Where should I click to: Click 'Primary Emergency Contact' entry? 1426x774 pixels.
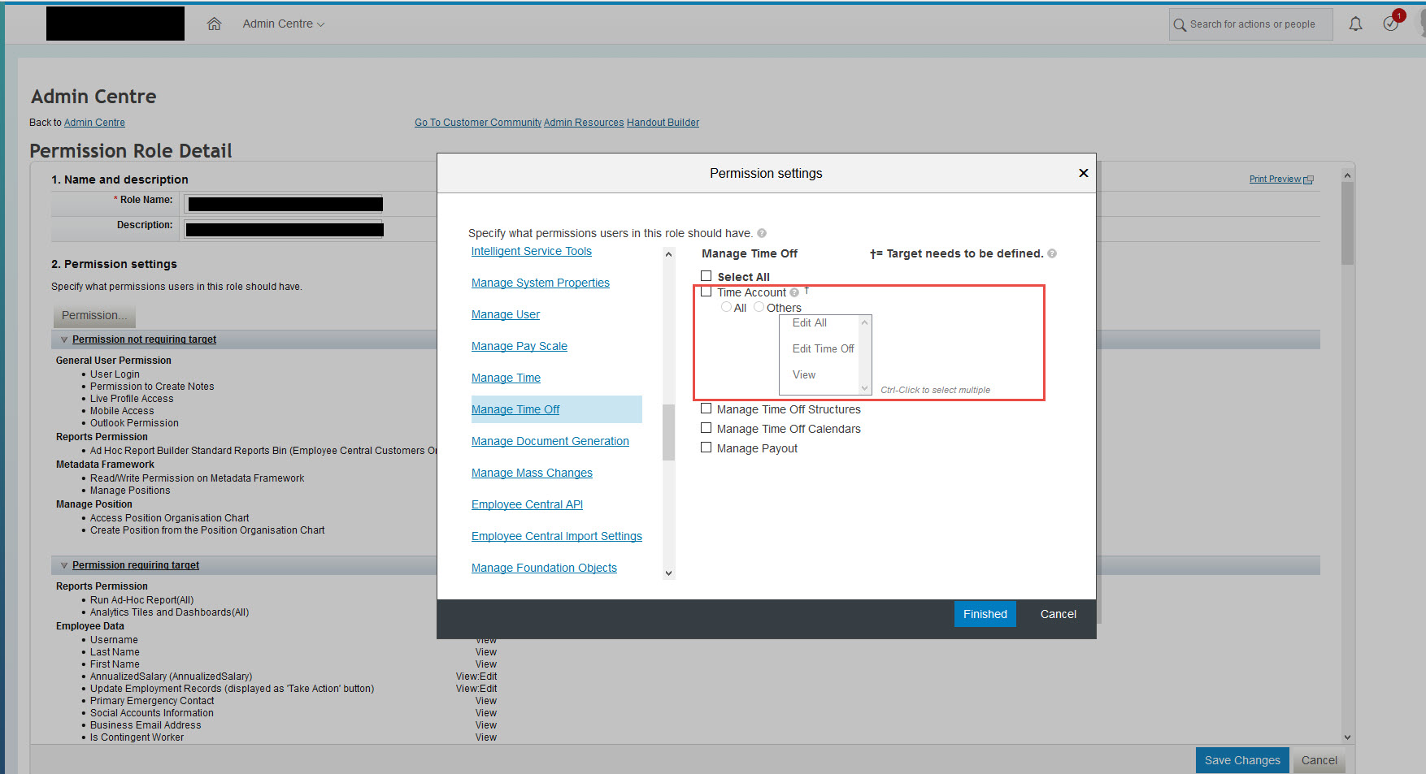click(152, 701)
